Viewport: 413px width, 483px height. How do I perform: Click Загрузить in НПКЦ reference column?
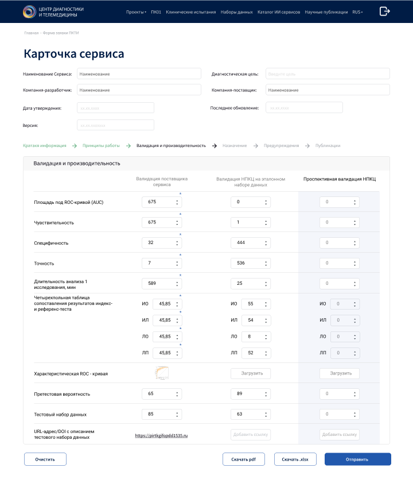(251, 373)
